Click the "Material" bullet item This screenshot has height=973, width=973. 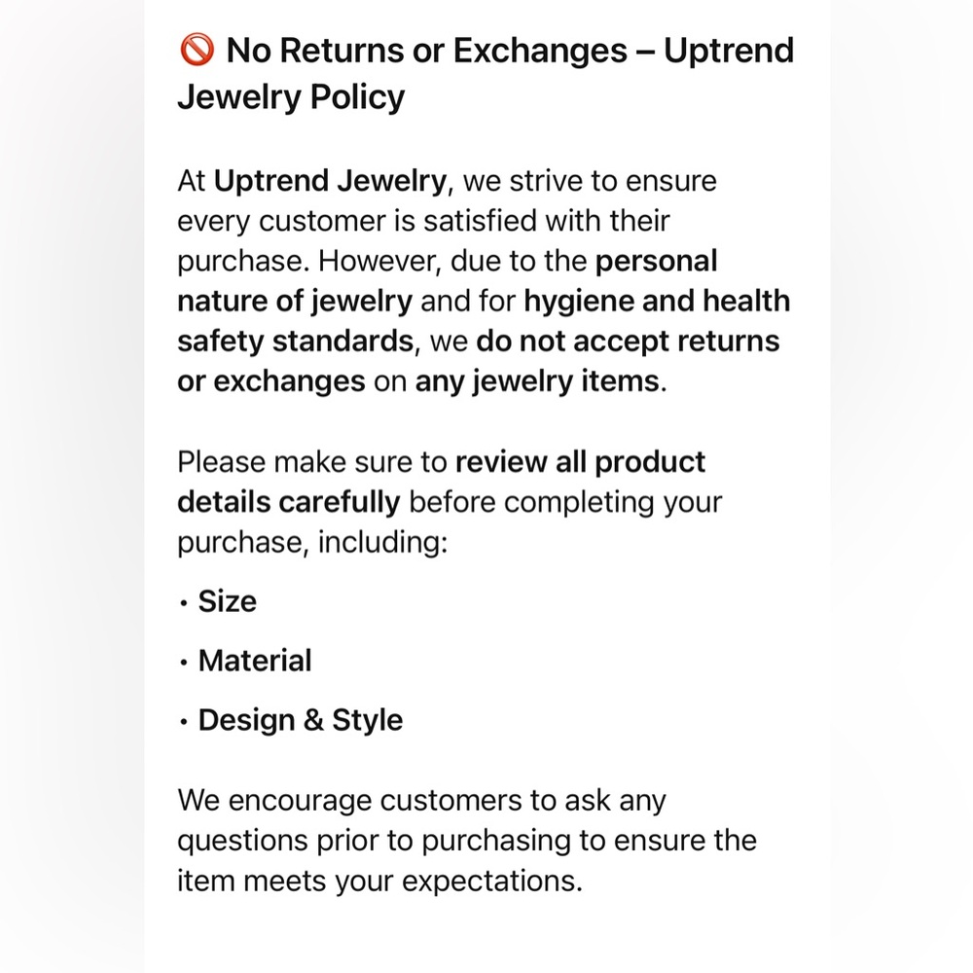255,661
